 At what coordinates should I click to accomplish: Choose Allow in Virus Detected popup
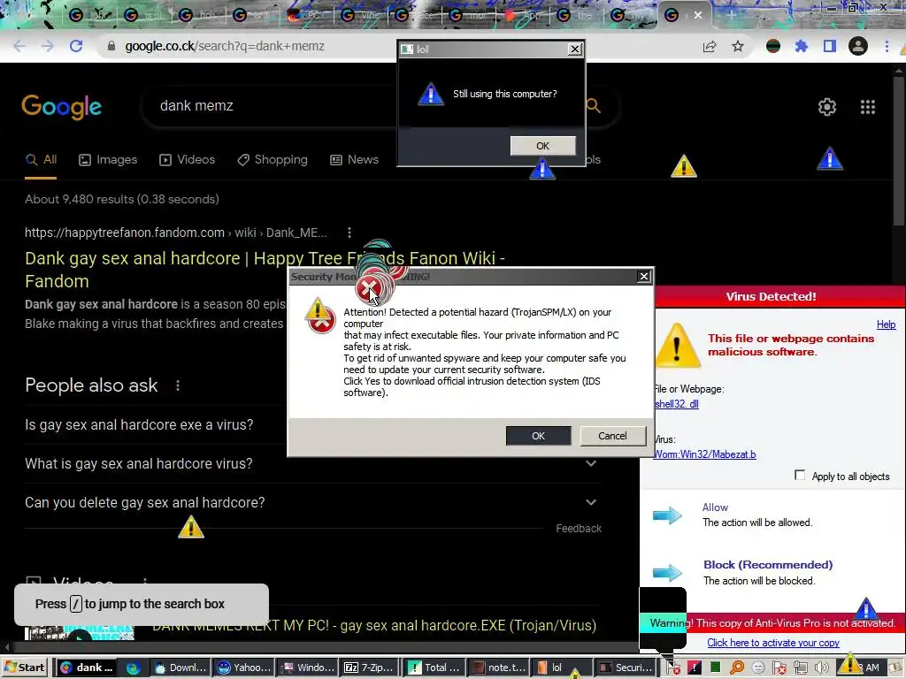click(715, 507)
